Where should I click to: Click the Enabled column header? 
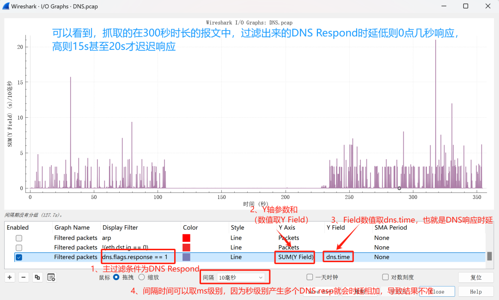click(x=18, y=228)
